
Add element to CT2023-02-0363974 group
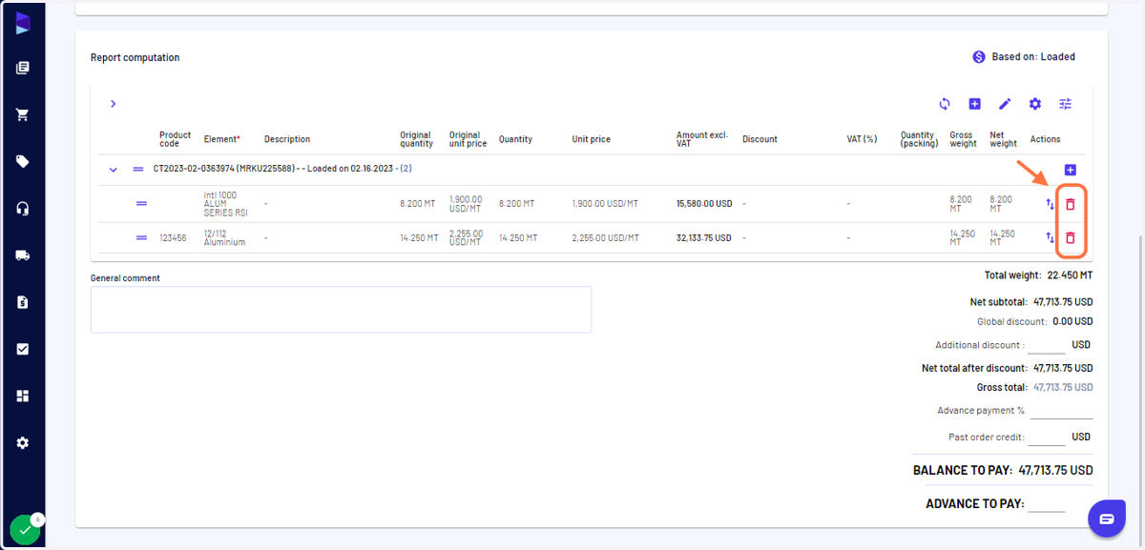[x=1070, y=170]
